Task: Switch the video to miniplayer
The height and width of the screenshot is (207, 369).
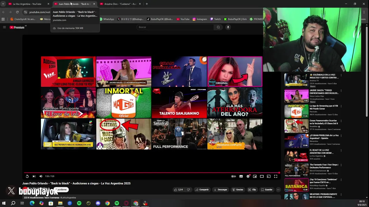Action: tap(255, 176)
